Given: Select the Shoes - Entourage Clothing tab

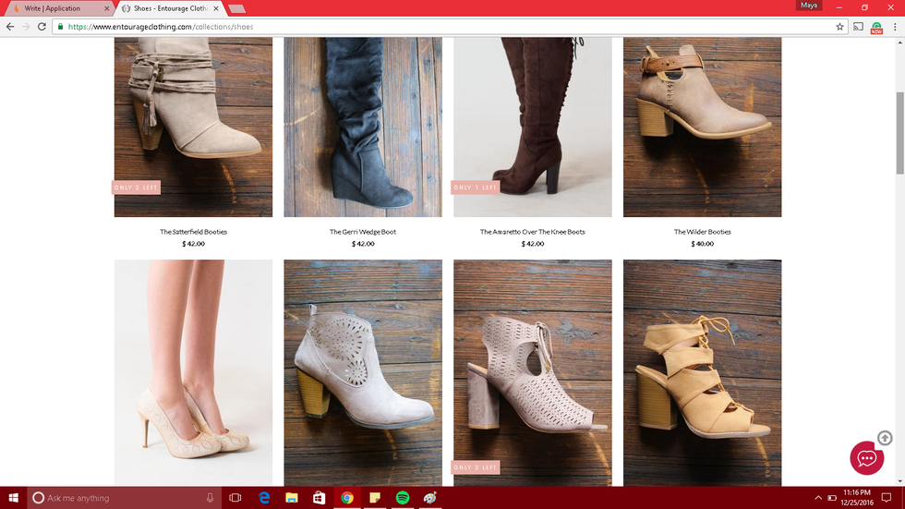Looking at the screenshot, I should (x=168, y=8).
